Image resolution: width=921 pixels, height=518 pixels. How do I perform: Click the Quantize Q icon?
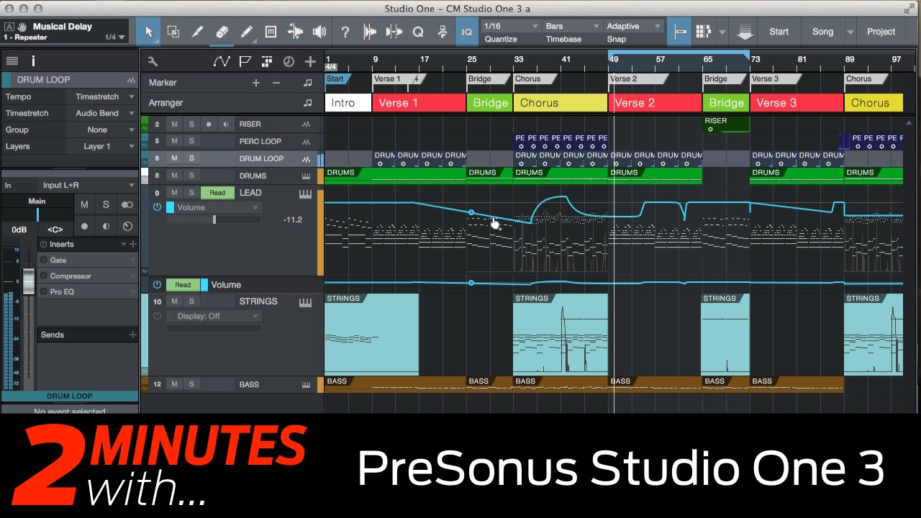(x=418, y=32)
